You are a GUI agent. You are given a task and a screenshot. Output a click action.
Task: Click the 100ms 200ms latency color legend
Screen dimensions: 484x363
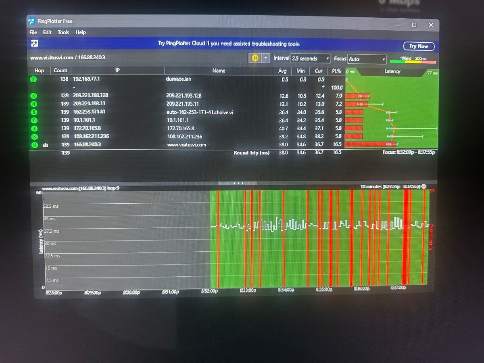point(413,60)
